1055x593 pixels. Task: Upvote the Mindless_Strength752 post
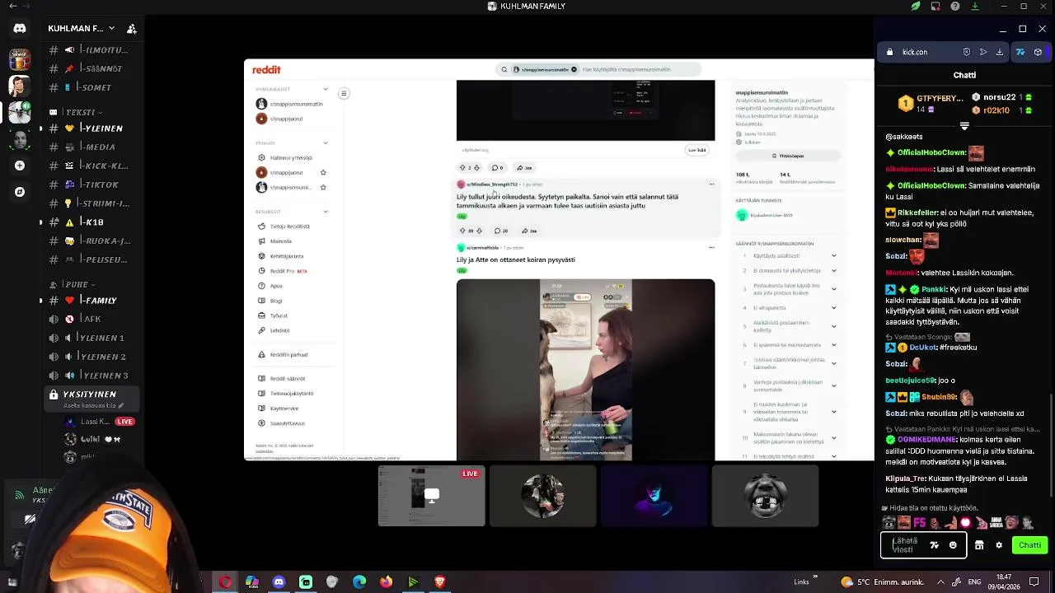(462, 231)
